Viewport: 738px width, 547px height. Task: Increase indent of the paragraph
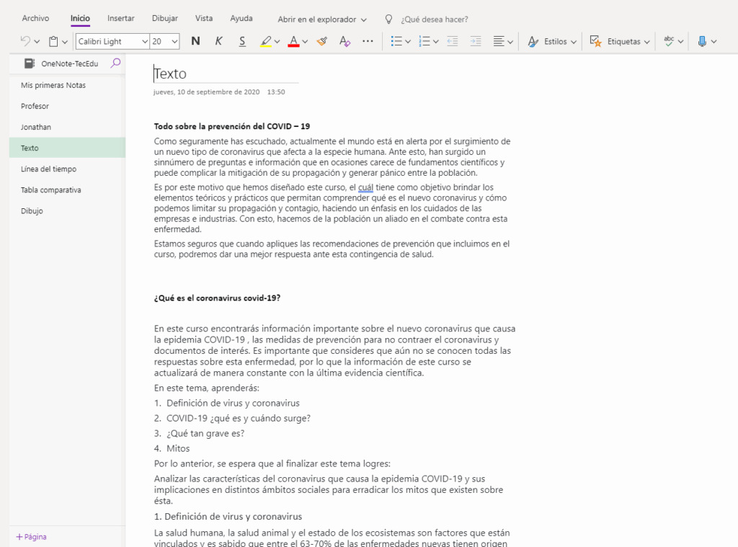475,42
